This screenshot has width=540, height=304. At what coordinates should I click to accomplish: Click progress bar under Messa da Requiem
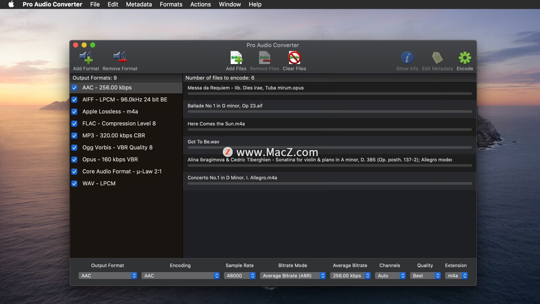(330, 93)
